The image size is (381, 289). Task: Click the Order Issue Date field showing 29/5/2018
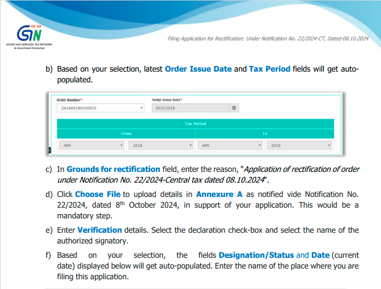pos(191,108)
